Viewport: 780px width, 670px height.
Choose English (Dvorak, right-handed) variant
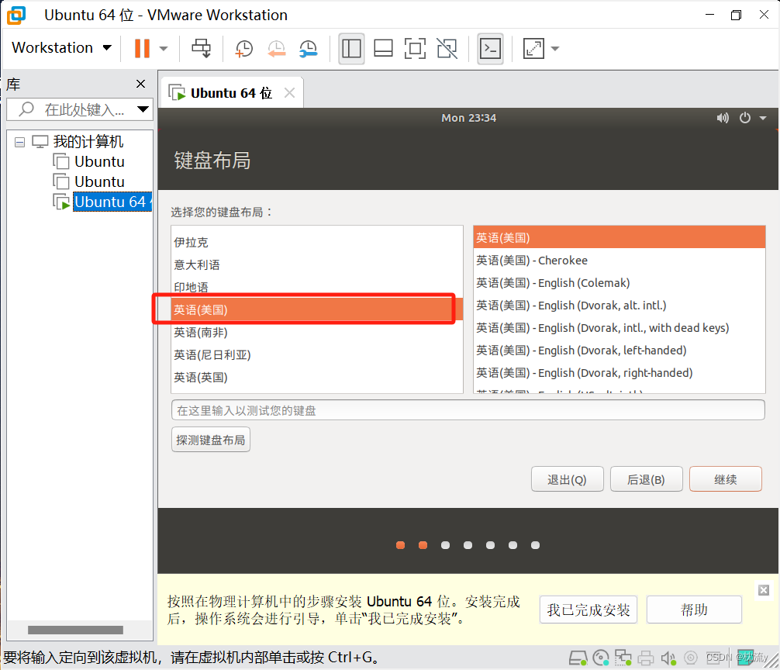(x=620, y=372)
